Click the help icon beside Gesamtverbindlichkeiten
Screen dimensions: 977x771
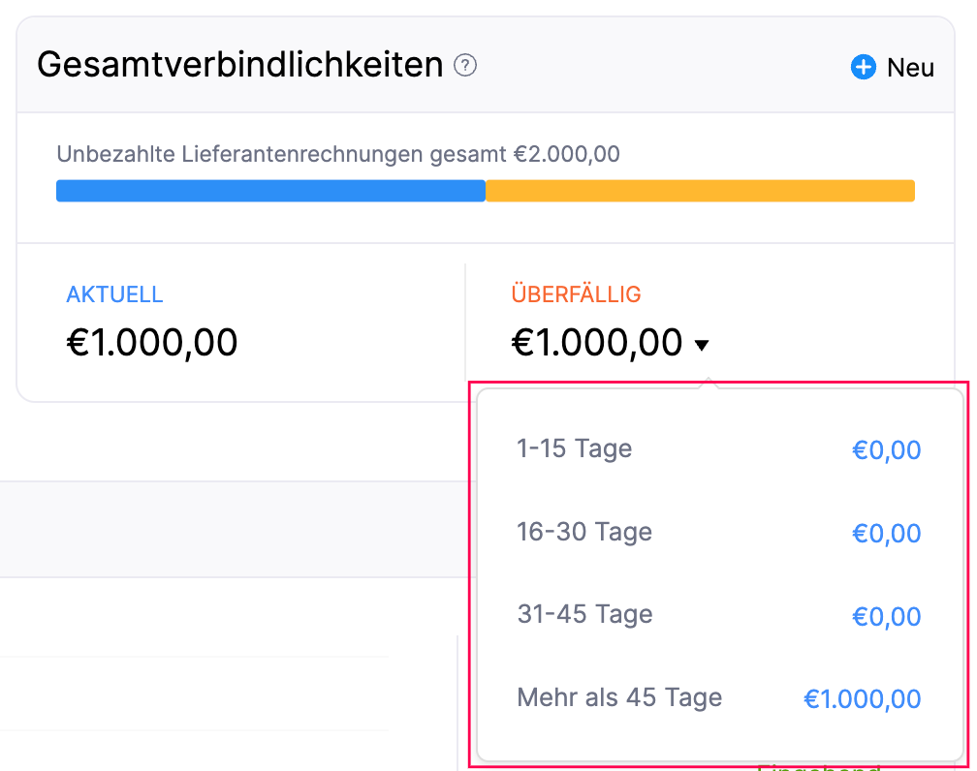tap(466, 66)
